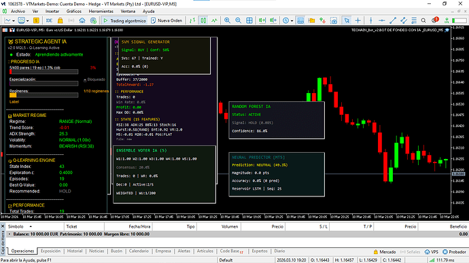Open the MetaEditor IDE icon

[x=50, y=20]
